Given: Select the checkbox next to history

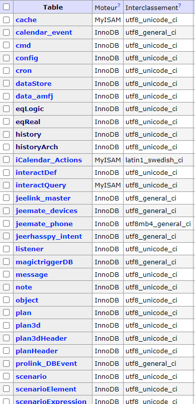Looking at the screenshot, I should pos(6,134).
